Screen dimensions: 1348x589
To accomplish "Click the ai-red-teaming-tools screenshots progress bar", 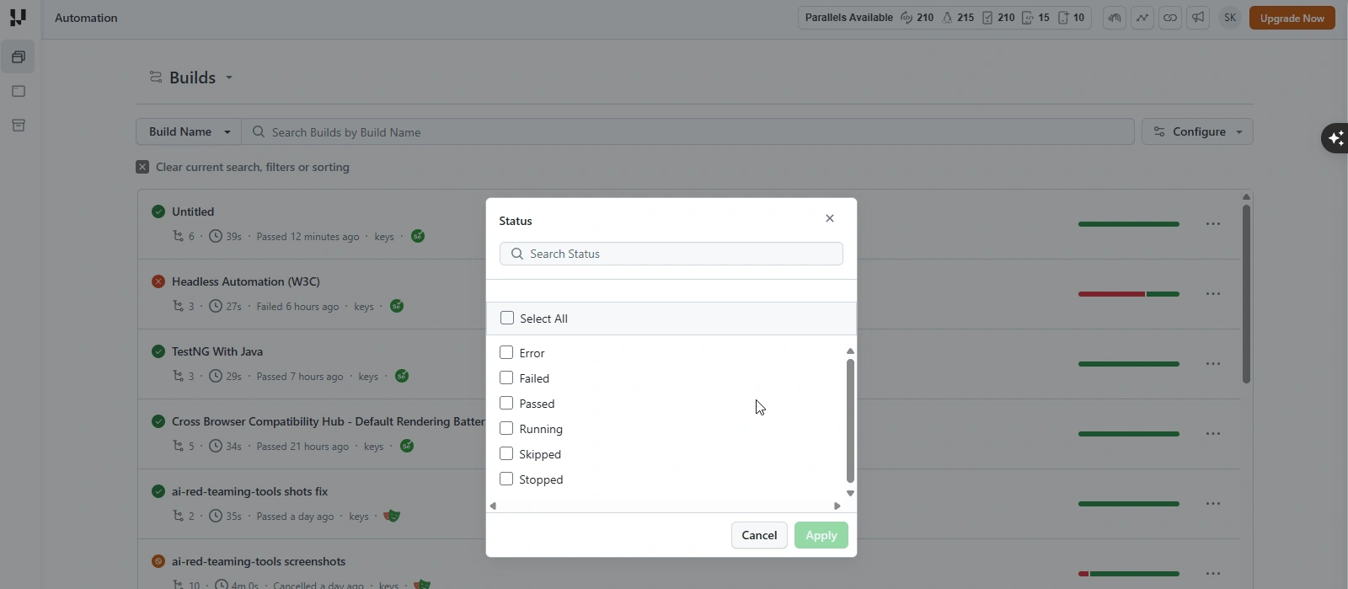I will 1129,574.
